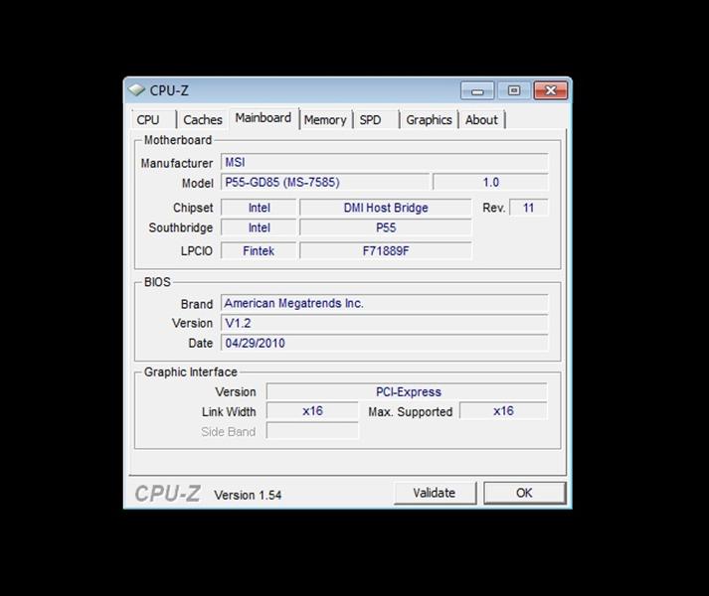Open the SPD tab
Image resolution: width=709 pixels, height=596 pixels.
[370, 120]
